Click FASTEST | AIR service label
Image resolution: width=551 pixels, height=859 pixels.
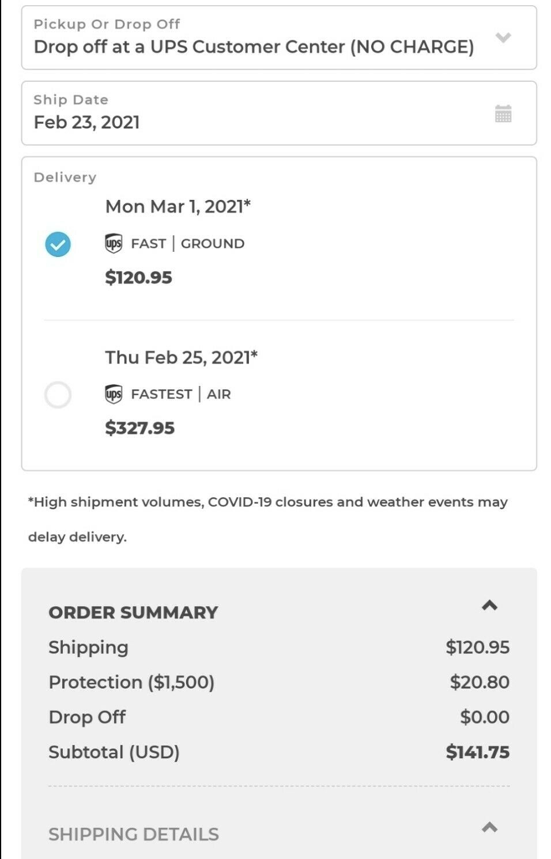coord(180,394)
